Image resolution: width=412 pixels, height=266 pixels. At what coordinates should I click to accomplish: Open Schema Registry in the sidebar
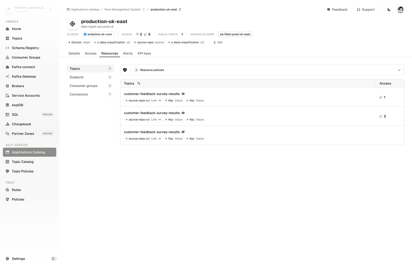[x=25, y=48]
